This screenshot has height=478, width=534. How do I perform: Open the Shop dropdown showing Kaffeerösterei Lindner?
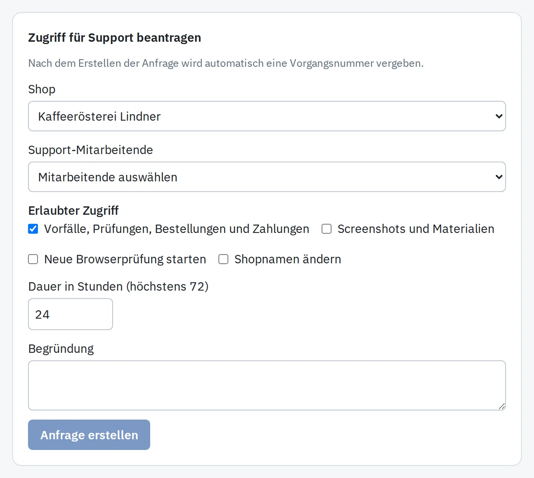click(x=267, y=116)
